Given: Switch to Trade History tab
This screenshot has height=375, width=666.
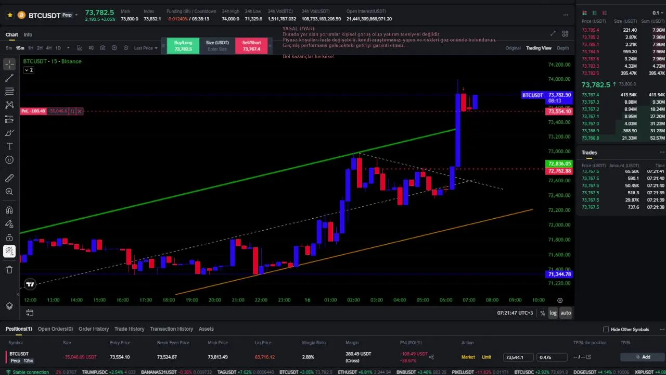Looking at the screenshot, I should point(130,329).
